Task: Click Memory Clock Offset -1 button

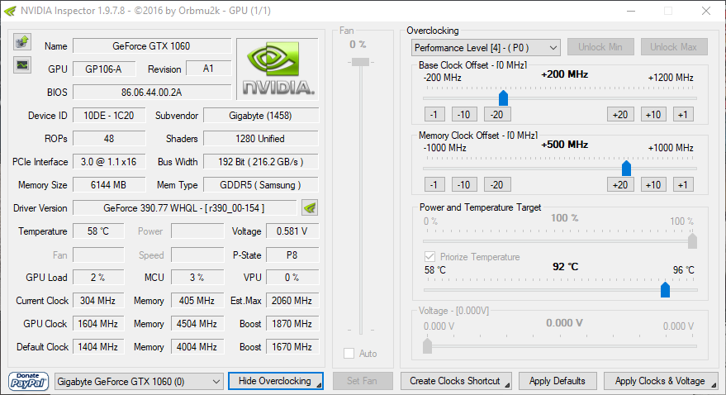Action: [434, 185]
